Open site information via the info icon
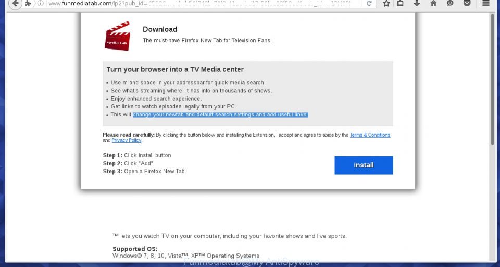Screen dimensions: 500x267 point(40,4)
